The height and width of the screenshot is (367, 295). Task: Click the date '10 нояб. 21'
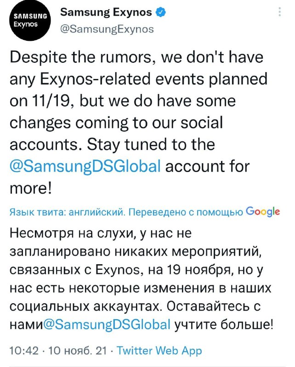[x=77, y=350]
